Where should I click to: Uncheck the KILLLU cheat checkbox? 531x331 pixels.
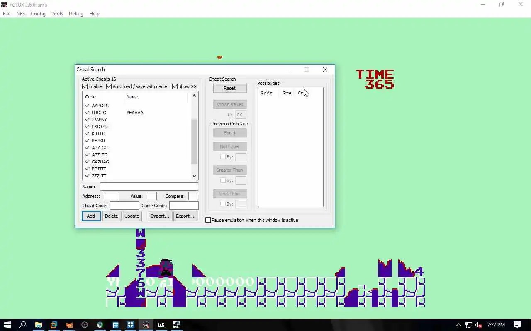coord(87,134)
